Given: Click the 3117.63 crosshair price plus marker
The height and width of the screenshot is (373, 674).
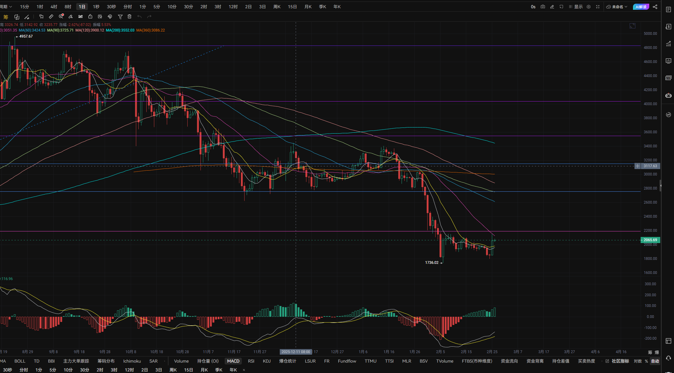Looking at the screenshot, I should click(637, 166).
